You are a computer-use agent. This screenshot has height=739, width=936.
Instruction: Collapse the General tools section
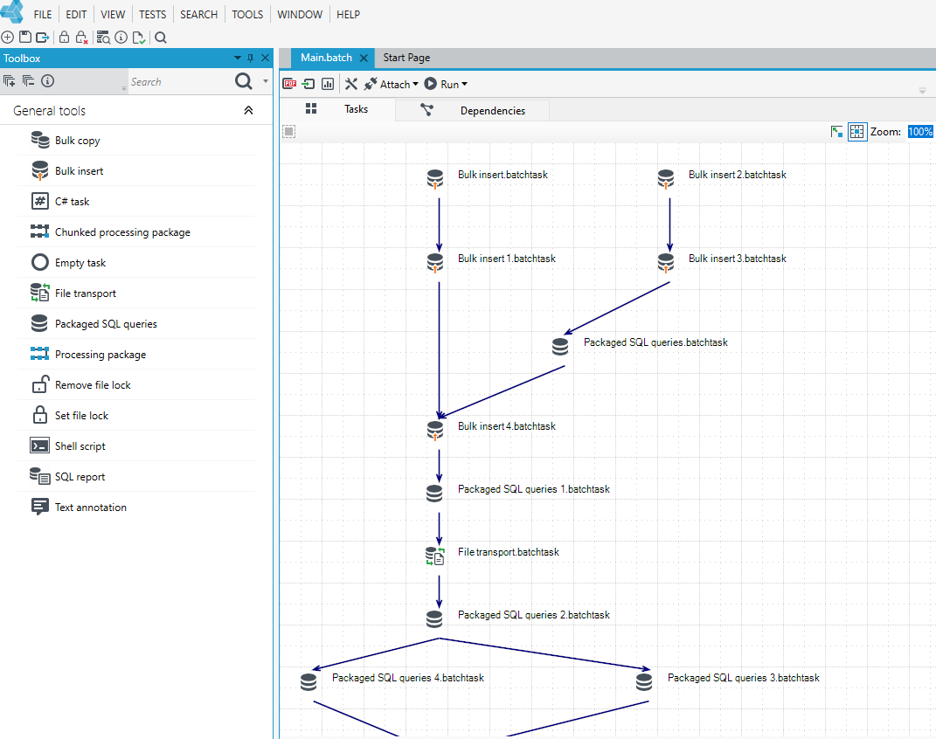(x=248, y=110)
